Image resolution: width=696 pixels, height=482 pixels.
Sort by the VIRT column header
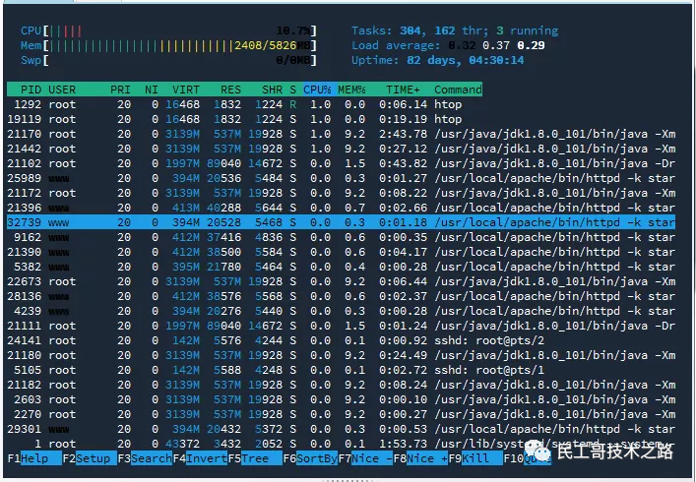(185, 90)
